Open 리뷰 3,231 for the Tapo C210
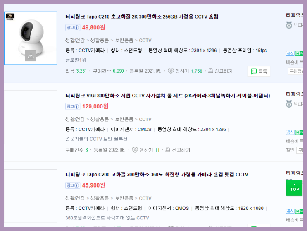This screenshot has width=307, height=231. click(76, 71)
